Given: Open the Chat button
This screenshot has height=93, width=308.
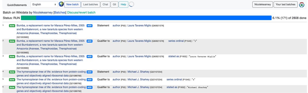Looking at the screenshot, I should click(105, 4).
